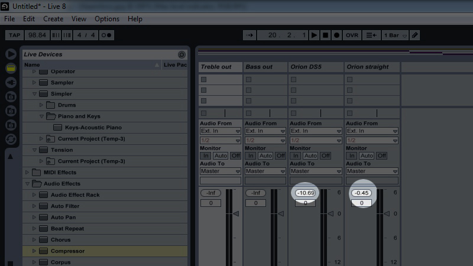Open the View menu
Image resolution: width=473 pixels, height=266 pixels.
[x=79, y=19]
